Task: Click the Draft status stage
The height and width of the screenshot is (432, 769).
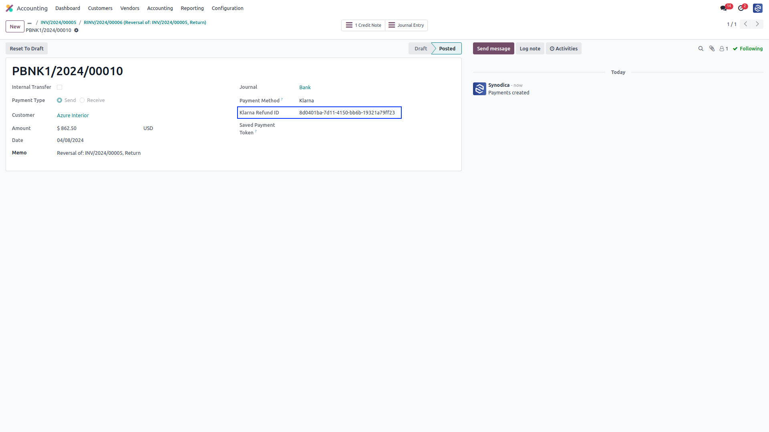Action: coord(421,49)
